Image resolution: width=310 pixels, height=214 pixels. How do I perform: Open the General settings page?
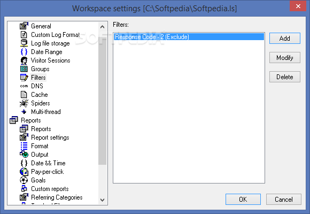pyautogui.click(x=41, y=26)
